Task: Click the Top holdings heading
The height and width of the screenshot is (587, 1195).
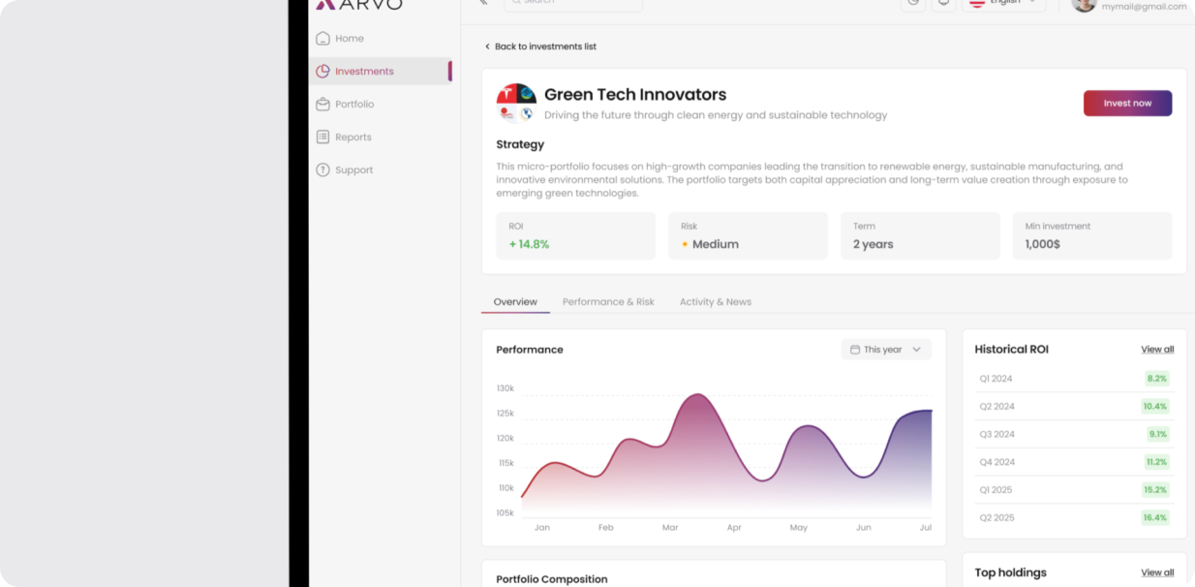Action: pos(1010,572)
